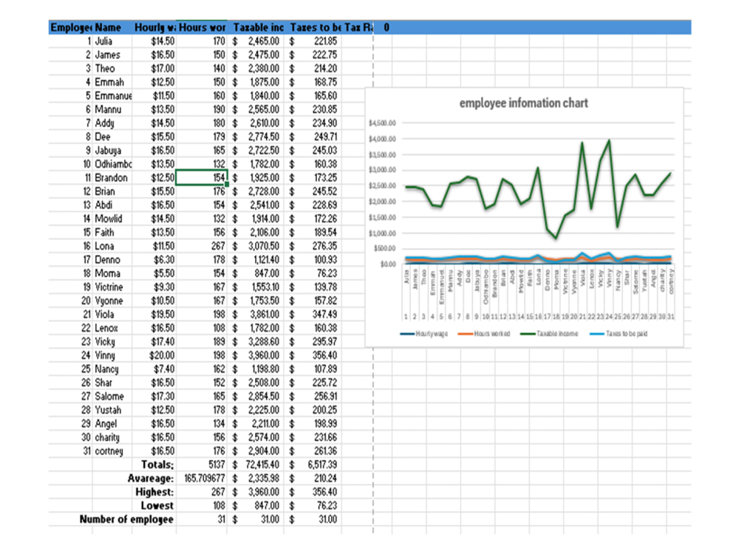Click Lenox's hours worked value 108
This screenshot has width=739, height=554.
202,328
